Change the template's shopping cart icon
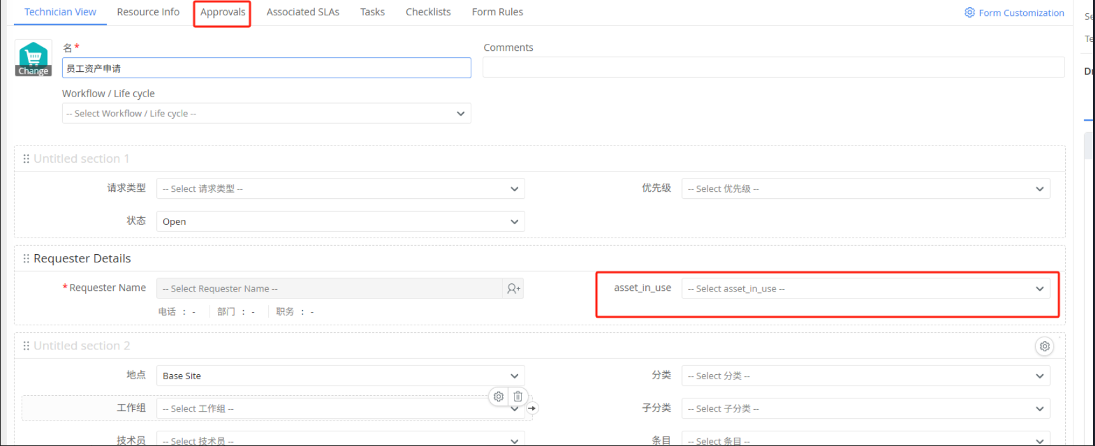Image resolution: width=1095 pixels, height=446 pixels. coord(33,59)
